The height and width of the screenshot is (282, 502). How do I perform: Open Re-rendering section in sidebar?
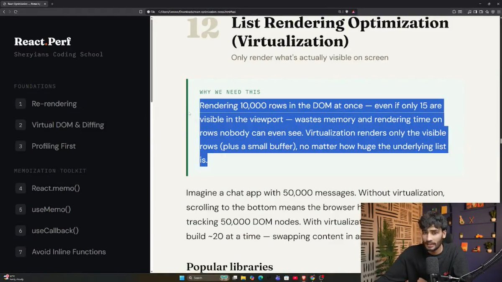tap(54, 104)
